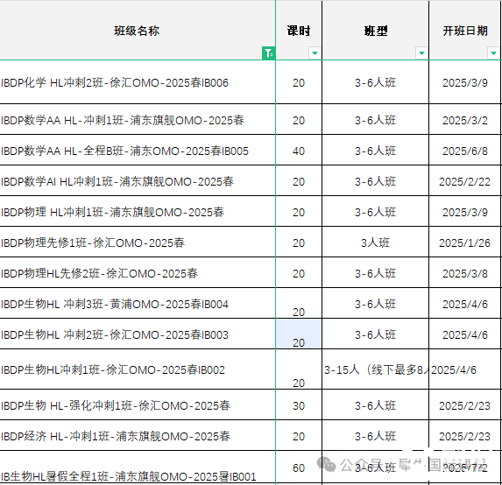Select cell IBDP物理先修1班-徐汇OMO-2025春
The height and width of the screenshot is (485, 502).
pyautogui.click(x=138, y=242)
